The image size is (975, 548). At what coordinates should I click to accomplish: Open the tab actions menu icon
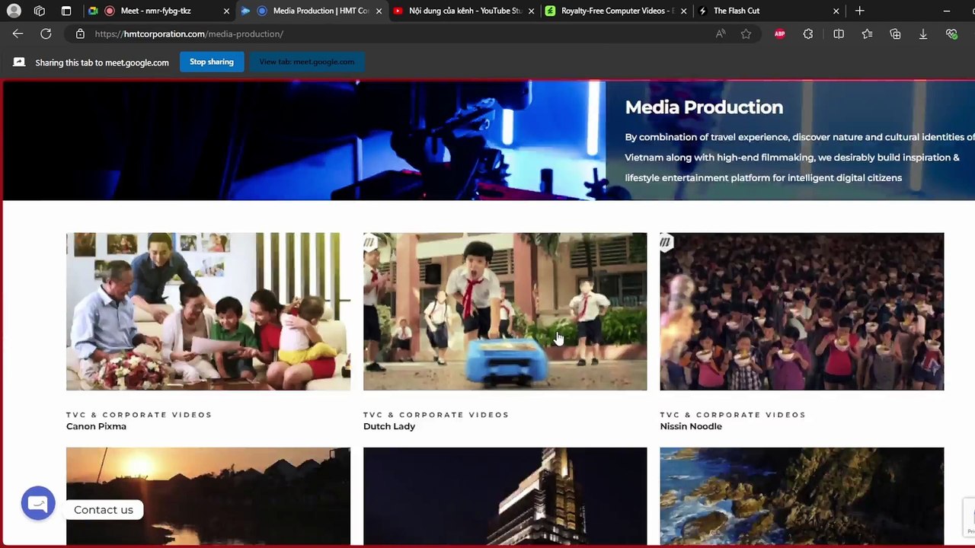[66, 11]
